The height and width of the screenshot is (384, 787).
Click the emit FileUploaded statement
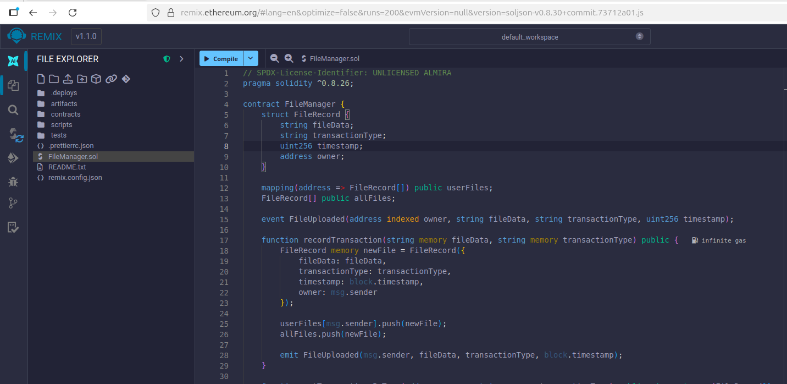coord(451,355)
